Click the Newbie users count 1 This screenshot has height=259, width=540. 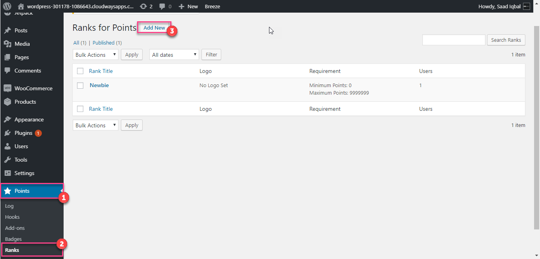click(420, 86)
